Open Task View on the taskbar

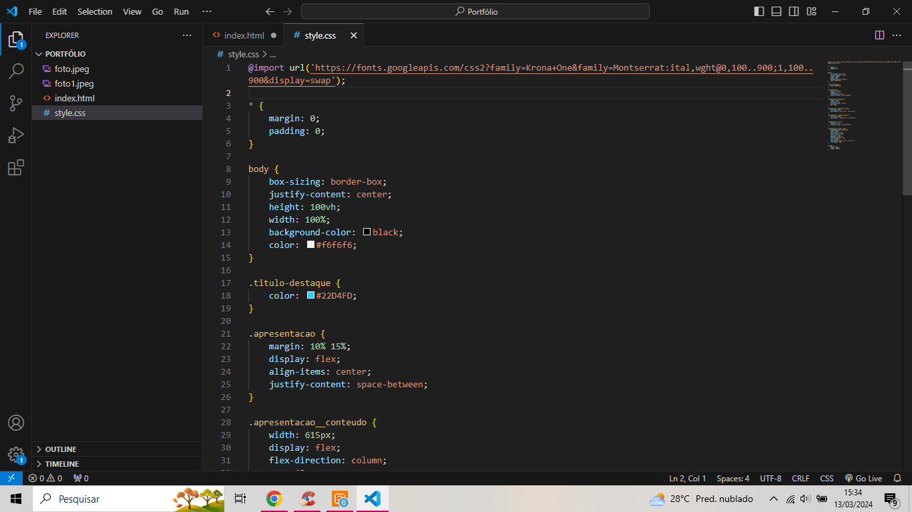coord(240,499)
